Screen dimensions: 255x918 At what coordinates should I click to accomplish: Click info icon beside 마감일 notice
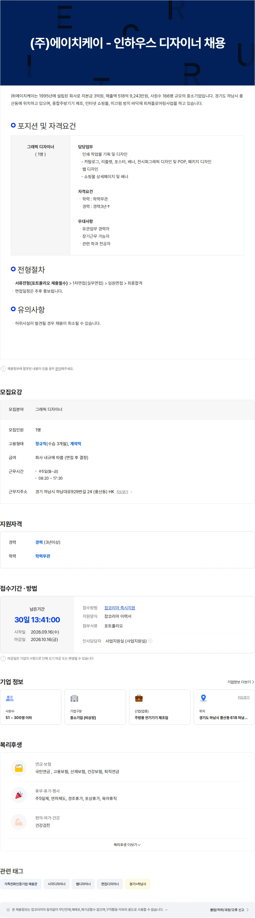point(3,658)
